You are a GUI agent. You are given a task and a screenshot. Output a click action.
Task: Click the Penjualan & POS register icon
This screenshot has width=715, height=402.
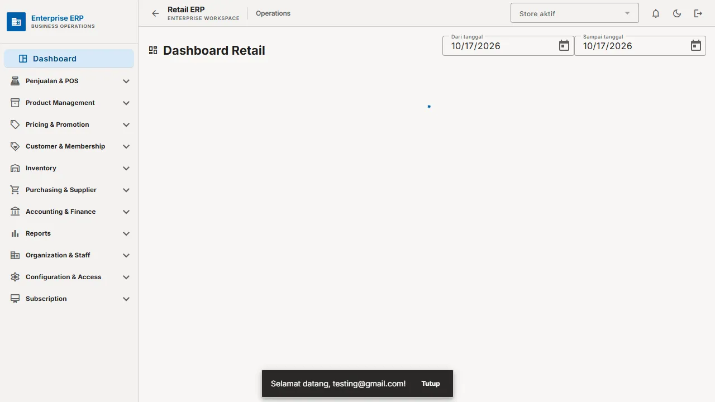tap(15, 81)
